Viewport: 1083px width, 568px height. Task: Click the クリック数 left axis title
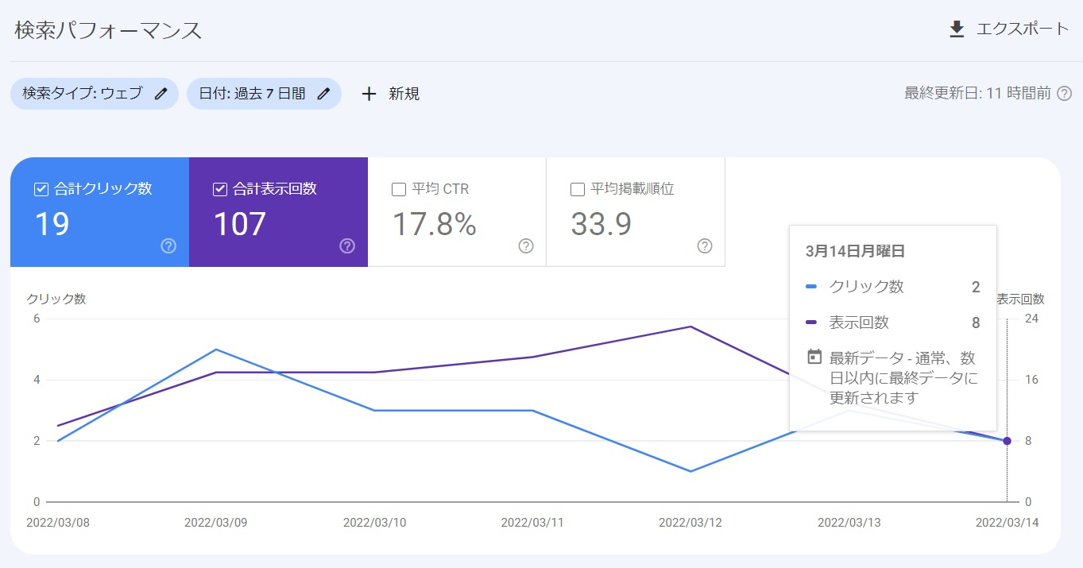pyautogui.click(x=56, y=299)
